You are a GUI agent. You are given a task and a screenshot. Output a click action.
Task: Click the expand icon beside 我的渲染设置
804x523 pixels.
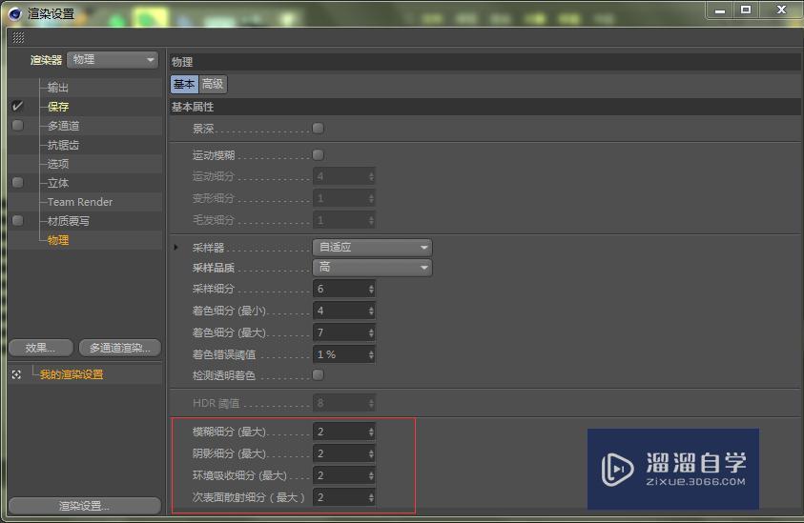pyautogui.click(x=16, y=375)
